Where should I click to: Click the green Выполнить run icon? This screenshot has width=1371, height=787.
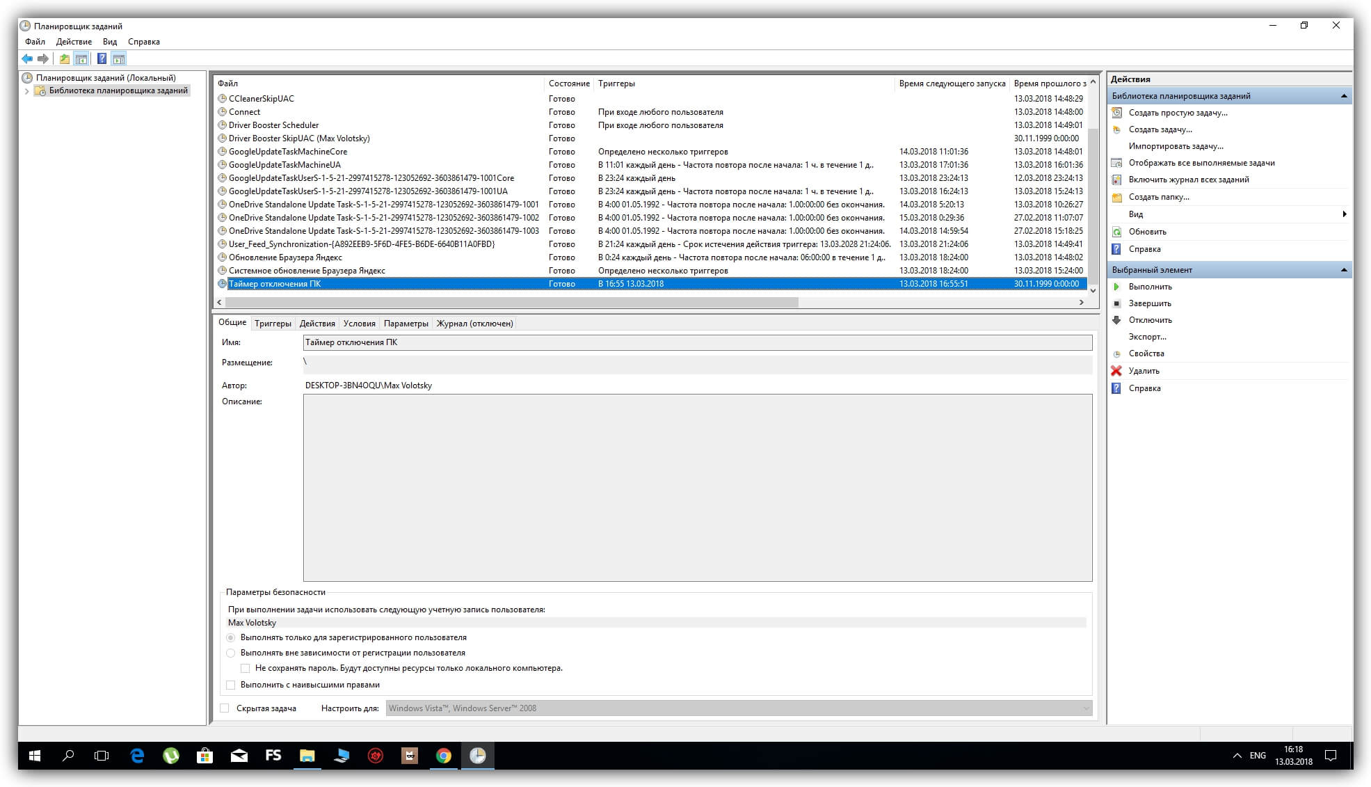1116,287
